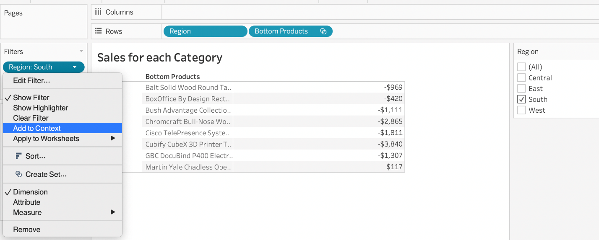Click the Rows shelf lines icon
Viewport: 599px width, 240px height.
(98, 31)
